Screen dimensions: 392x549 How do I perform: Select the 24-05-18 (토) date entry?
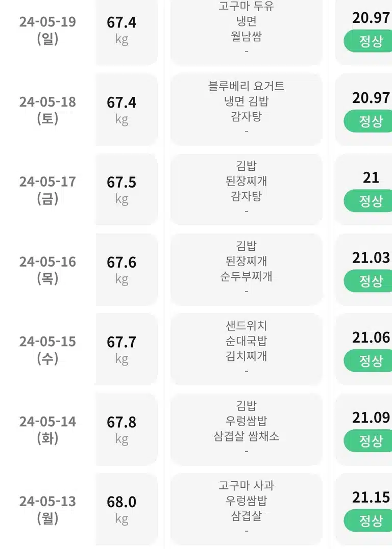[x=47, y=110]
